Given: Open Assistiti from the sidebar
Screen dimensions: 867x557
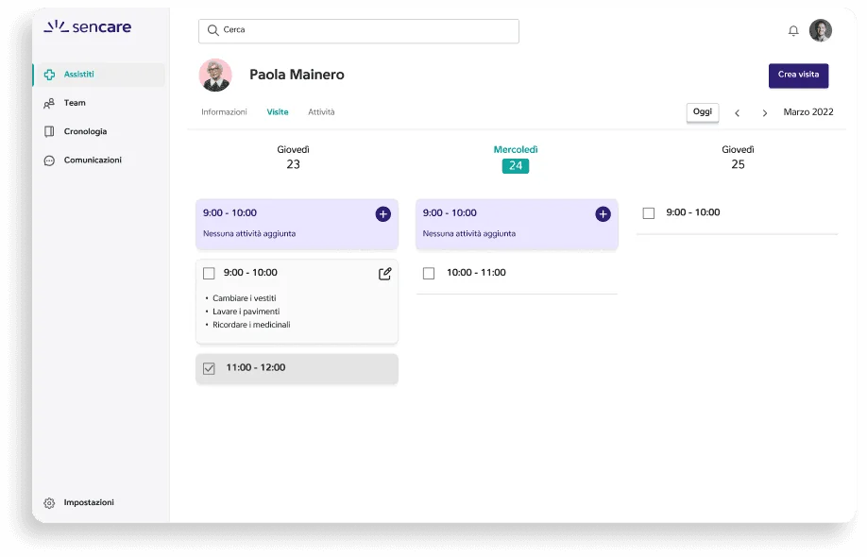Looking at the screenshot, I should 99,75.
